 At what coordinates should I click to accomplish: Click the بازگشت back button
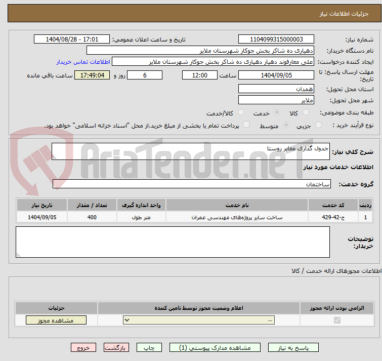[116, 348]
